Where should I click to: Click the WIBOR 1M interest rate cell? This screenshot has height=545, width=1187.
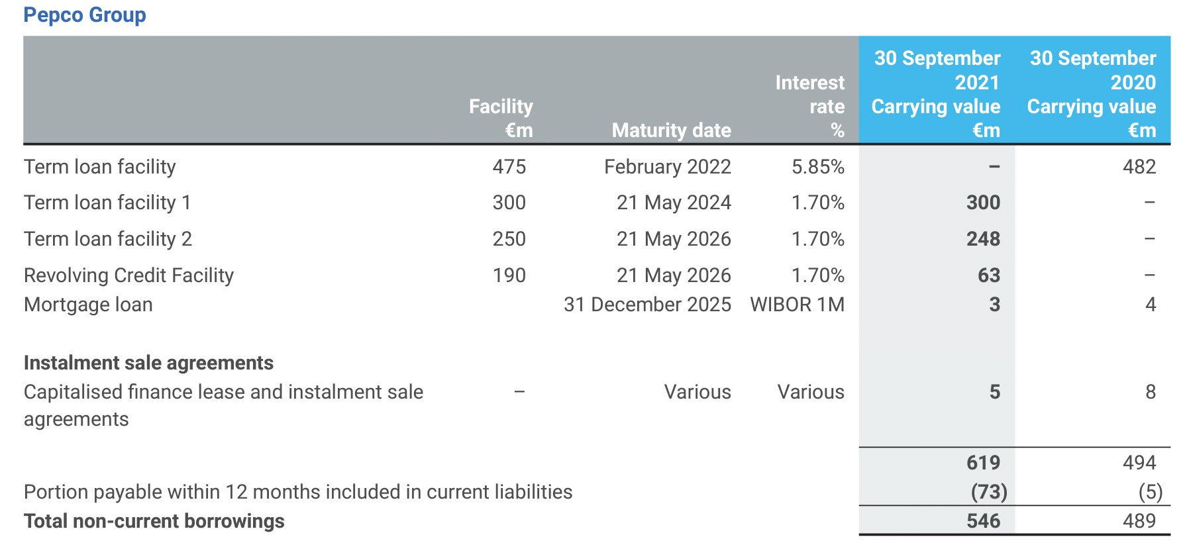pyautogui.click(x=798, y=305)
